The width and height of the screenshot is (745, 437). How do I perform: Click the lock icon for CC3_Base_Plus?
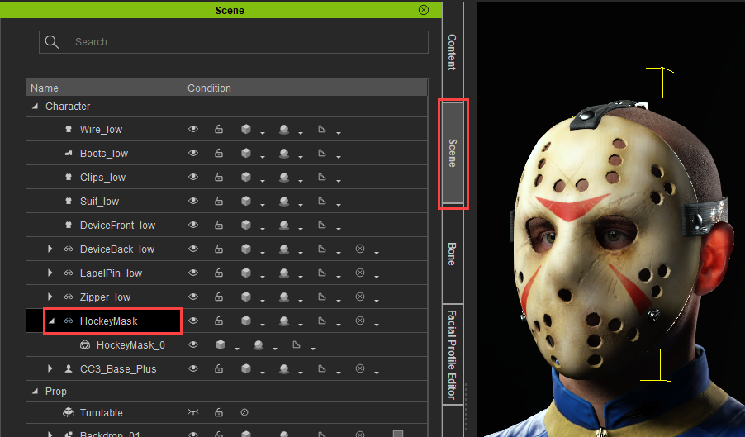219,369
